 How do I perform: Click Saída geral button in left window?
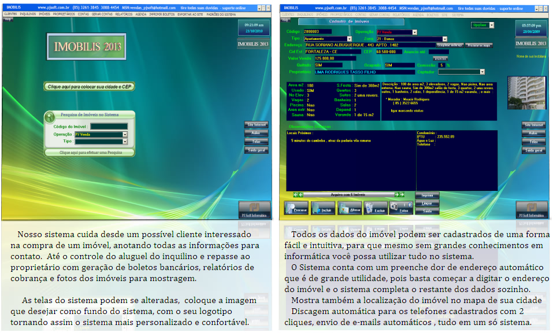(x=257, y=150)
